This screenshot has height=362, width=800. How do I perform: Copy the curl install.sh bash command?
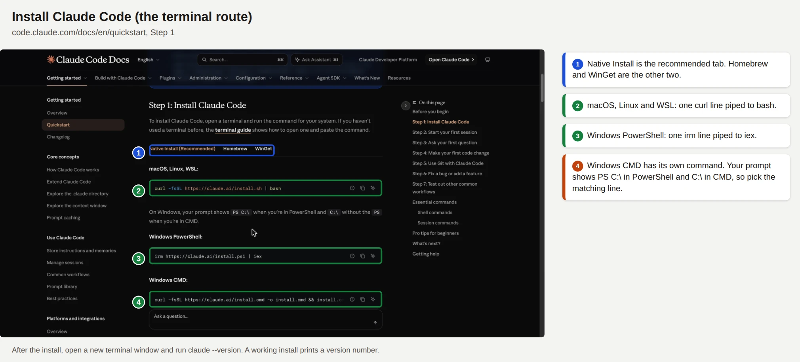362,188
